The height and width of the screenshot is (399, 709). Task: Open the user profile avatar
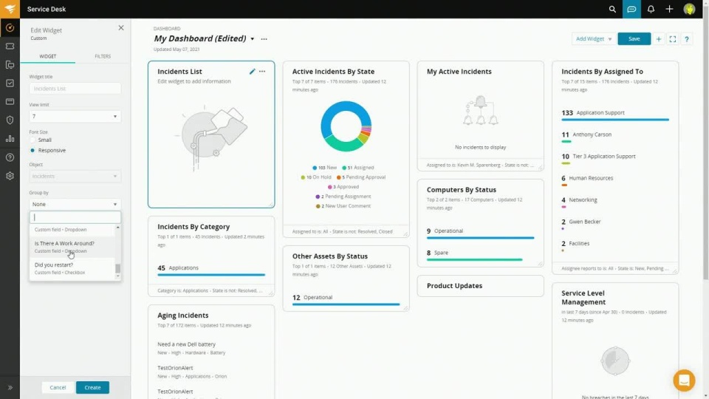689,9
